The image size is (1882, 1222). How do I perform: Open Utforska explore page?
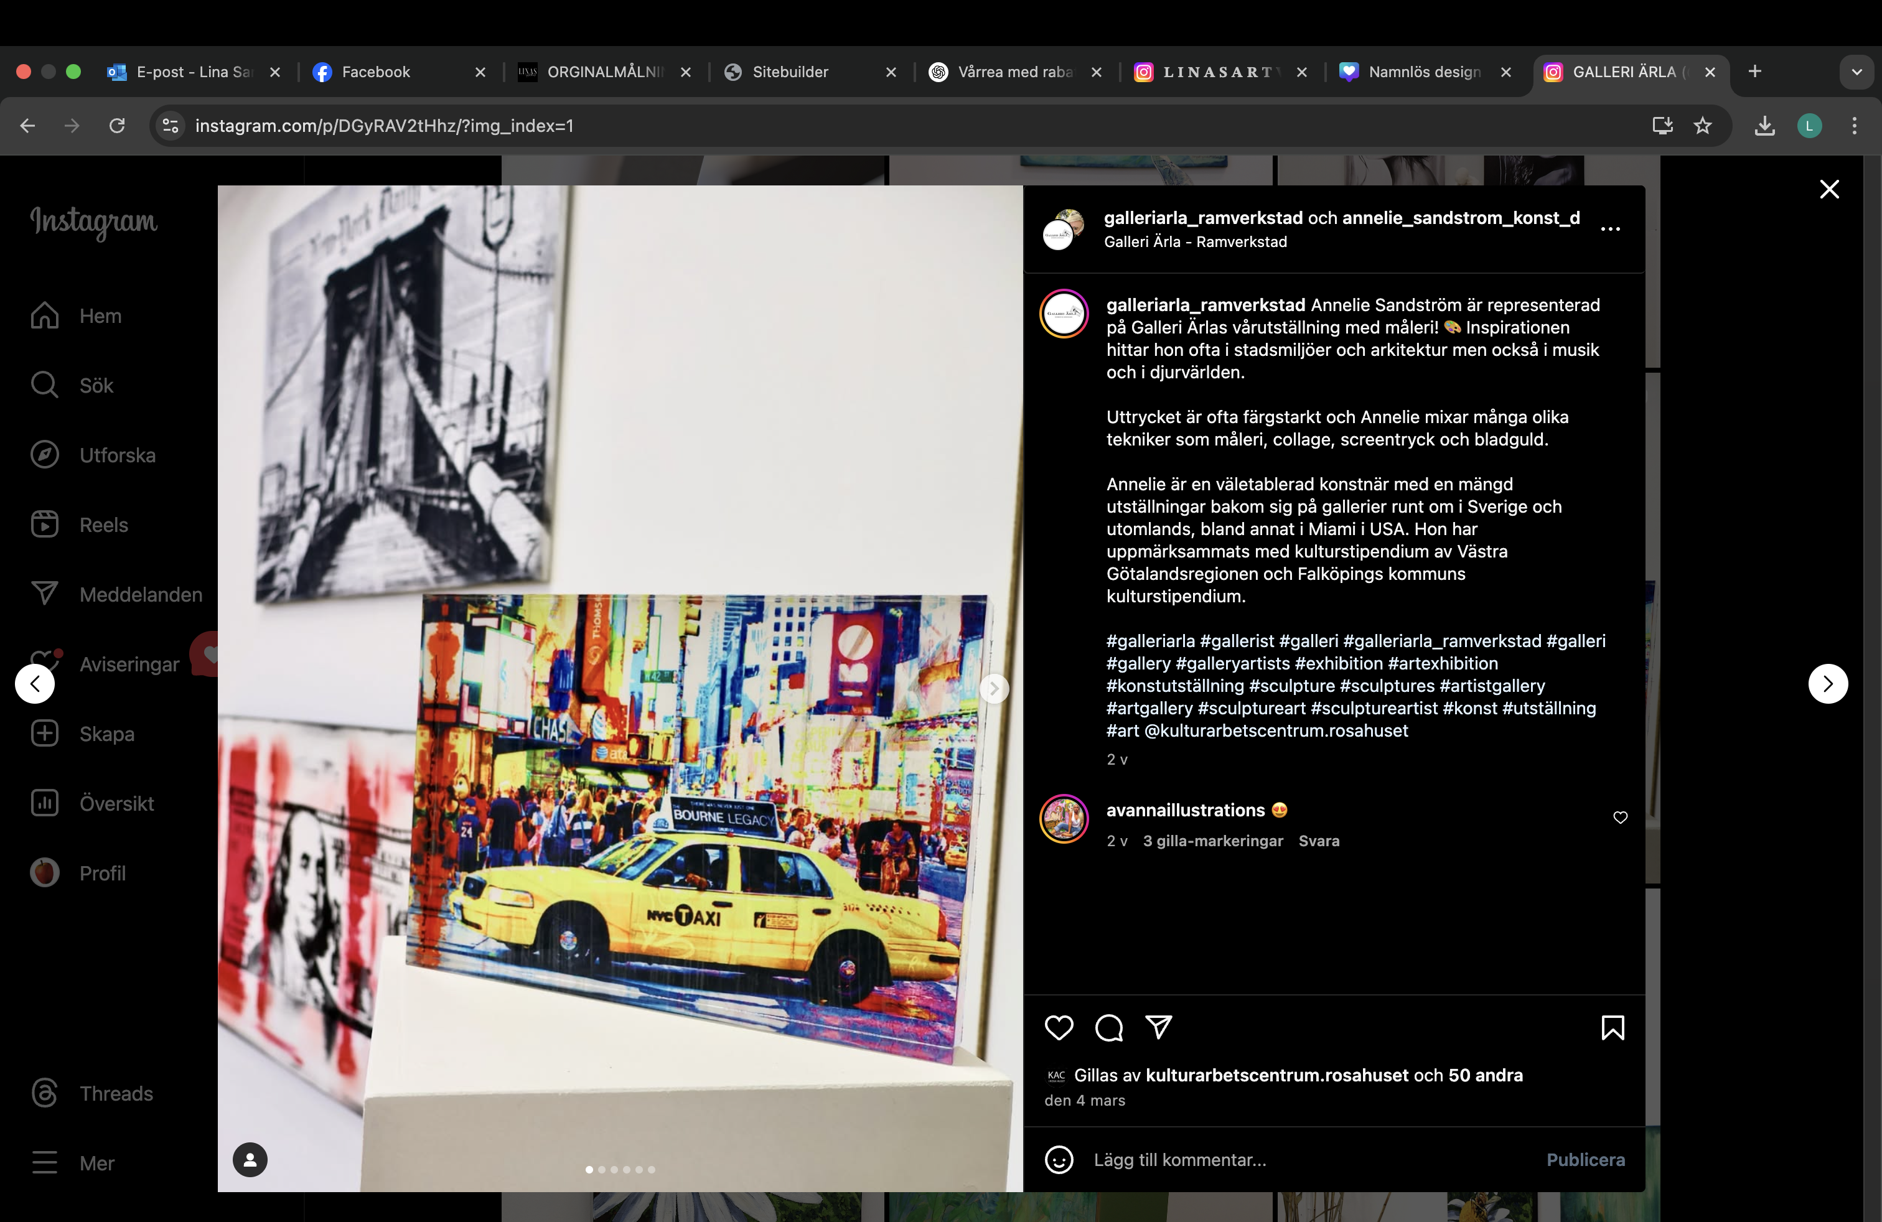[93, 455]
